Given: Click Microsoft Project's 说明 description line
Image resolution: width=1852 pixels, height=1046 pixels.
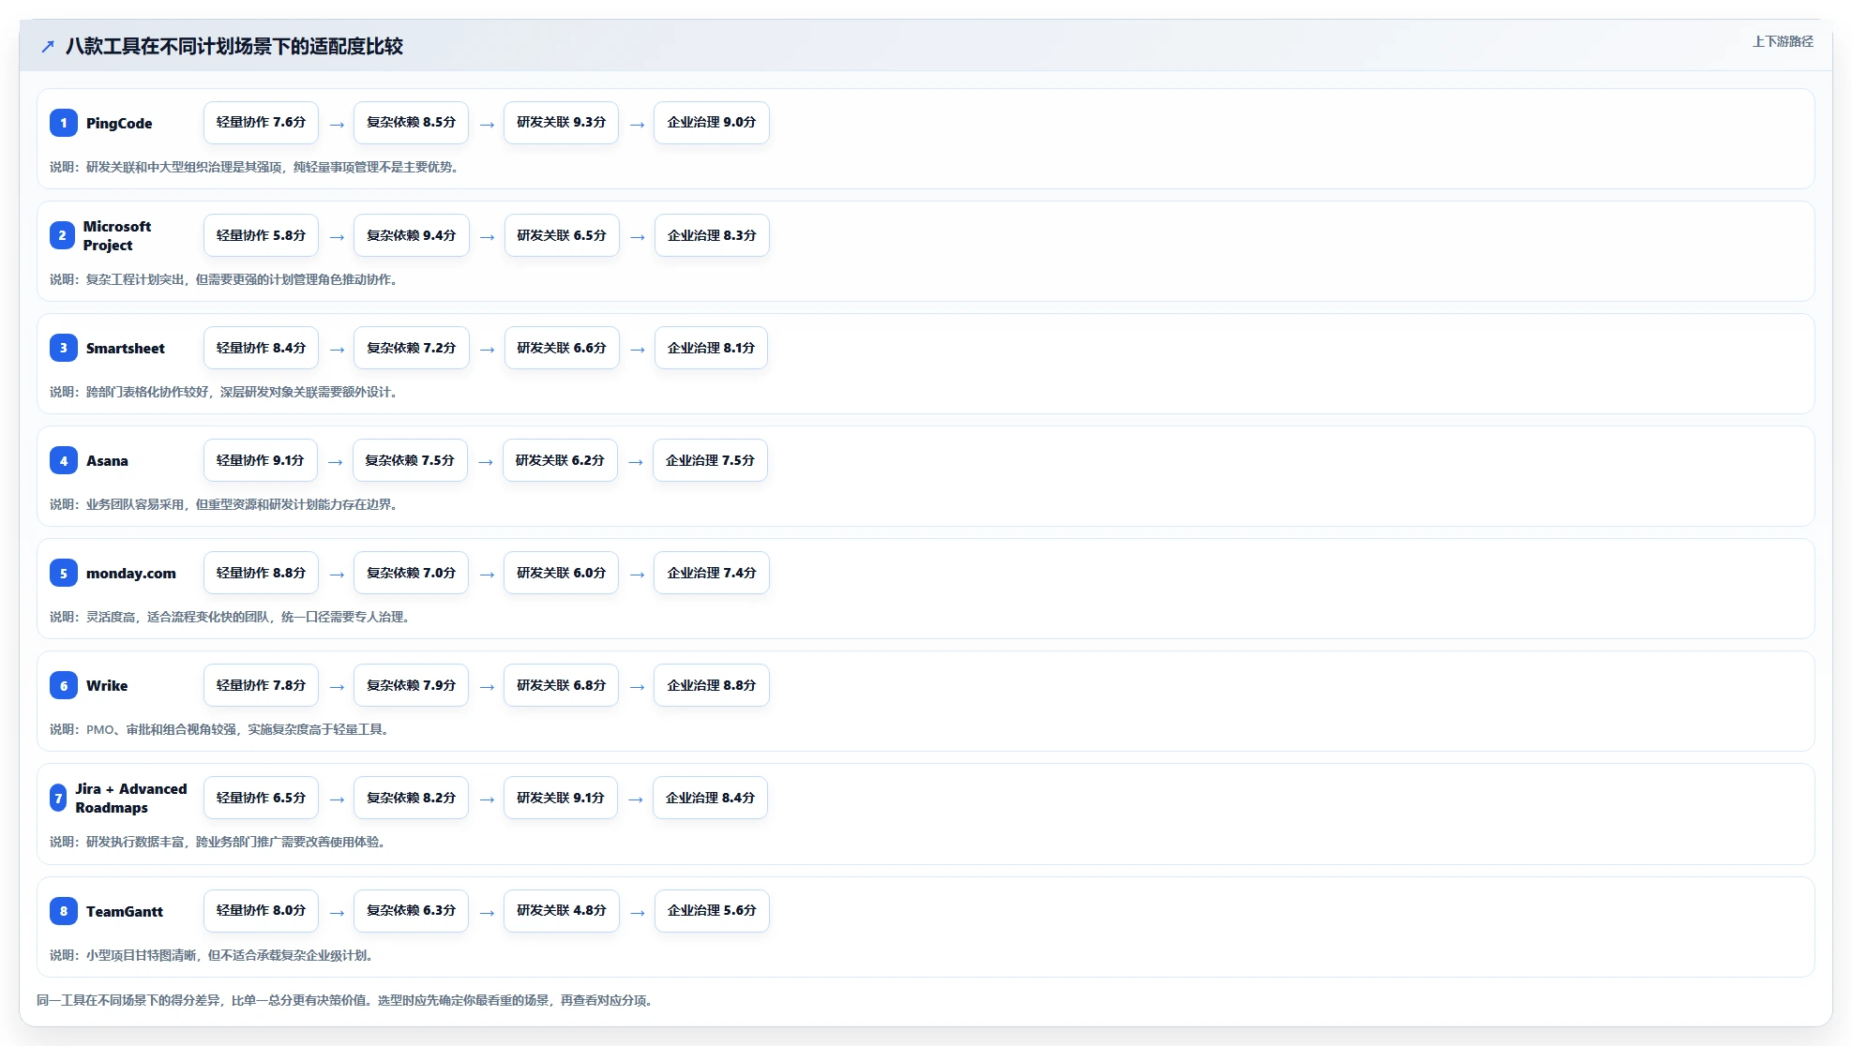Looking at the screenshot, I should 224,279.
